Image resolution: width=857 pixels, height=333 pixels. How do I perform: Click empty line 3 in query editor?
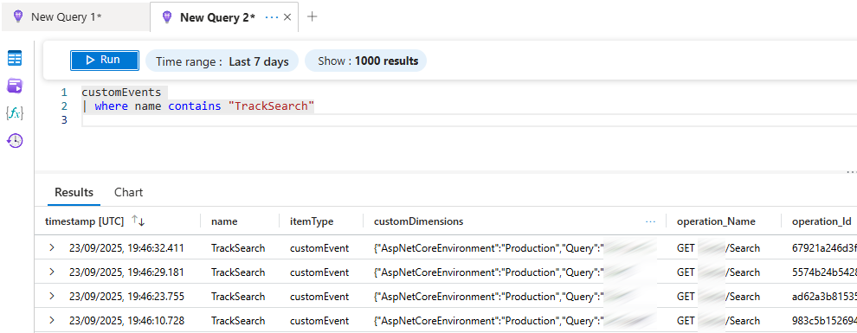465,119
